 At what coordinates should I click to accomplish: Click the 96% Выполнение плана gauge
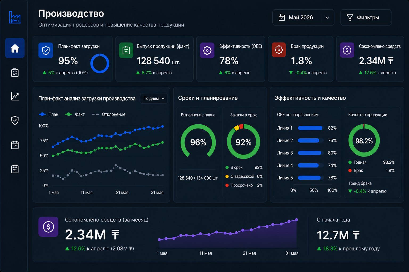click(198, 141)
